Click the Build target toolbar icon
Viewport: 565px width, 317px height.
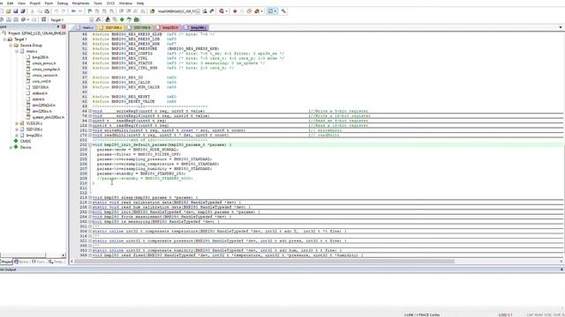(9, 19)
